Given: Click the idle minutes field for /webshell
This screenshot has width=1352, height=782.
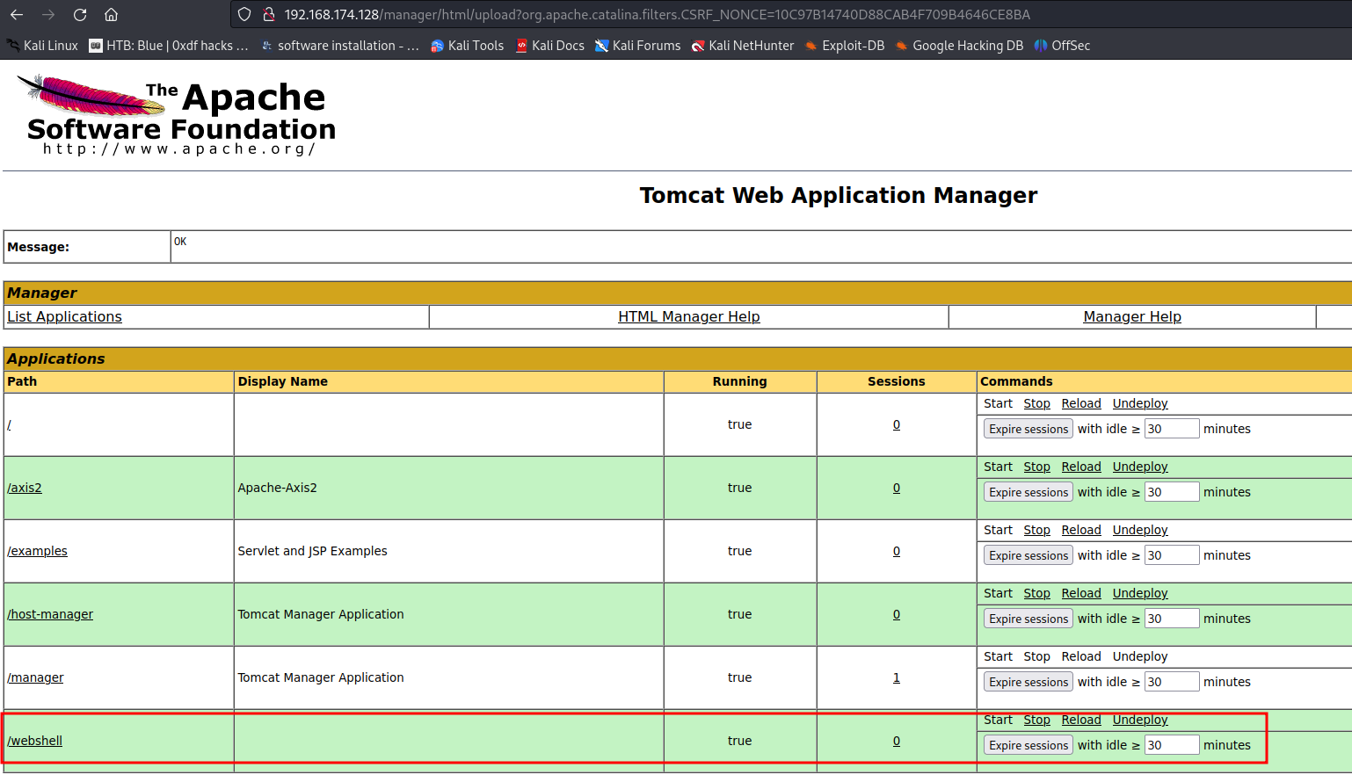Looking at the screenshot, I should [x=1172, y=745].
